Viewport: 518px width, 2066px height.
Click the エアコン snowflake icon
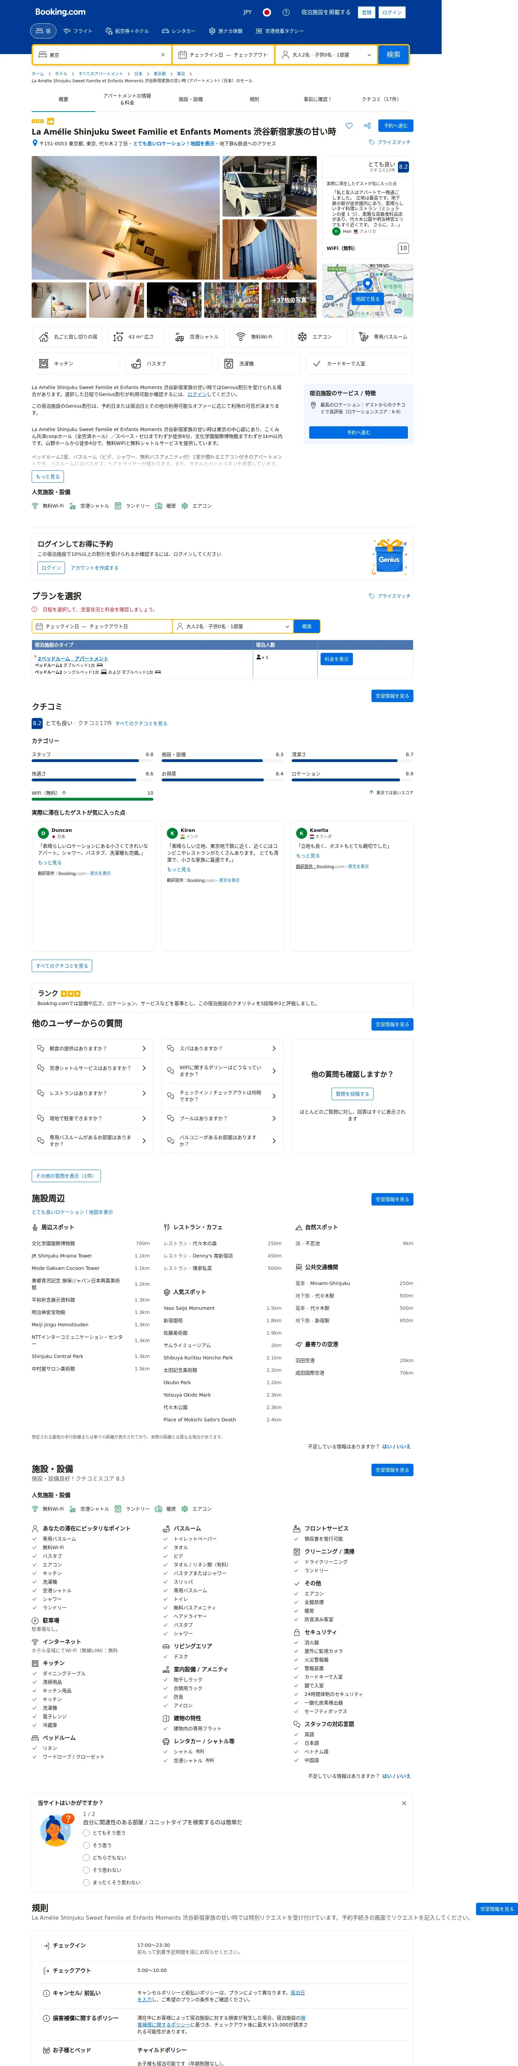[302, 337]
